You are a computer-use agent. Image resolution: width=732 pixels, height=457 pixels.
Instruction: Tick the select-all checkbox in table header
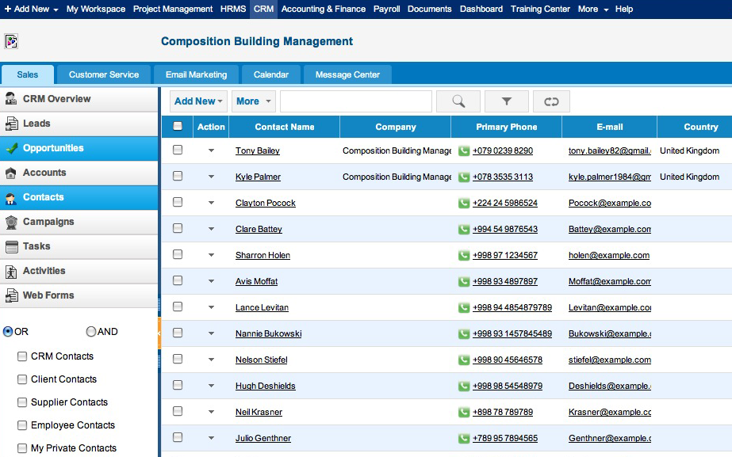[x=178, y=126]
